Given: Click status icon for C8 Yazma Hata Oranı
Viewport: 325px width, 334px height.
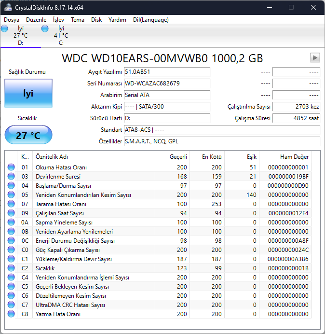Looking at the screenshot, I should [x=11, y=314].
